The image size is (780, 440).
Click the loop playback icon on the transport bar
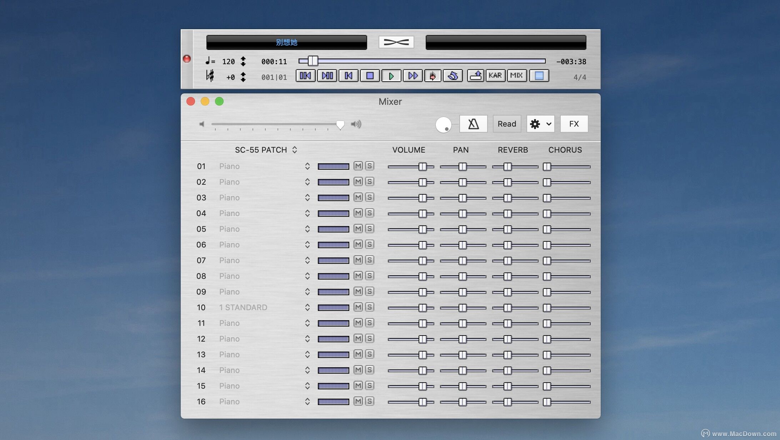(453, 76)
